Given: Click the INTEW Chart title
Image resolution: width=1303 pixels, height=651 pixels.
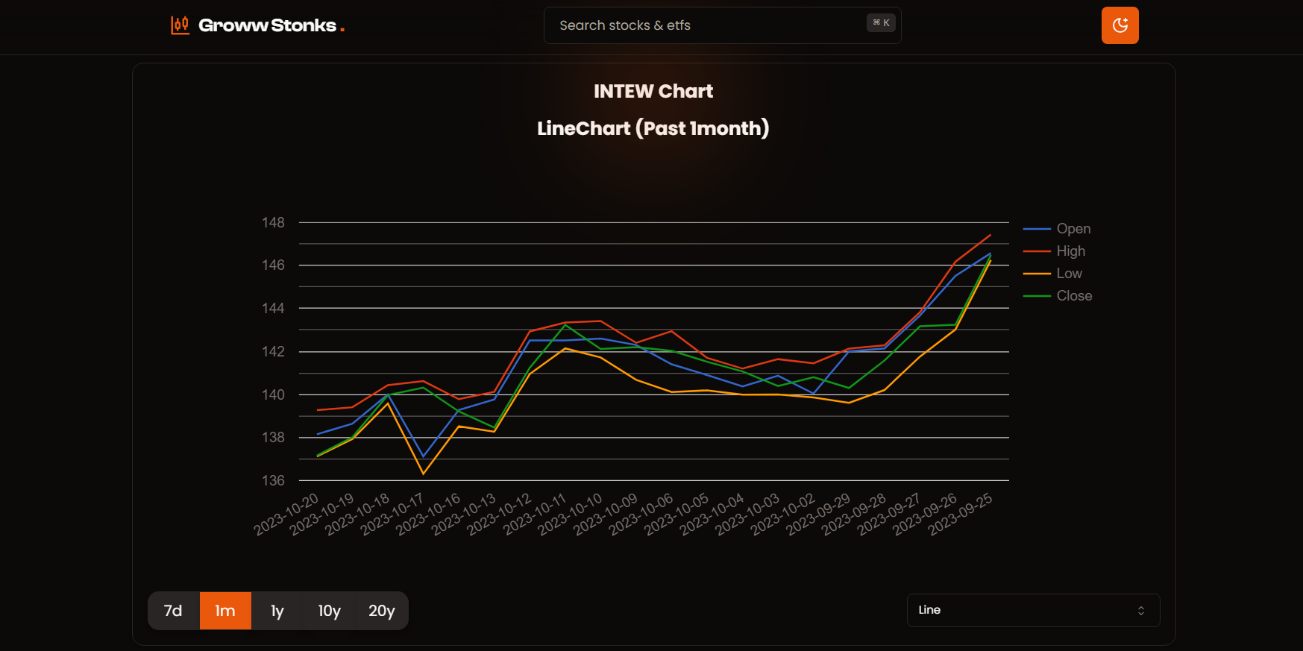Looking at the screenshot, I should [x=653, y=91].
